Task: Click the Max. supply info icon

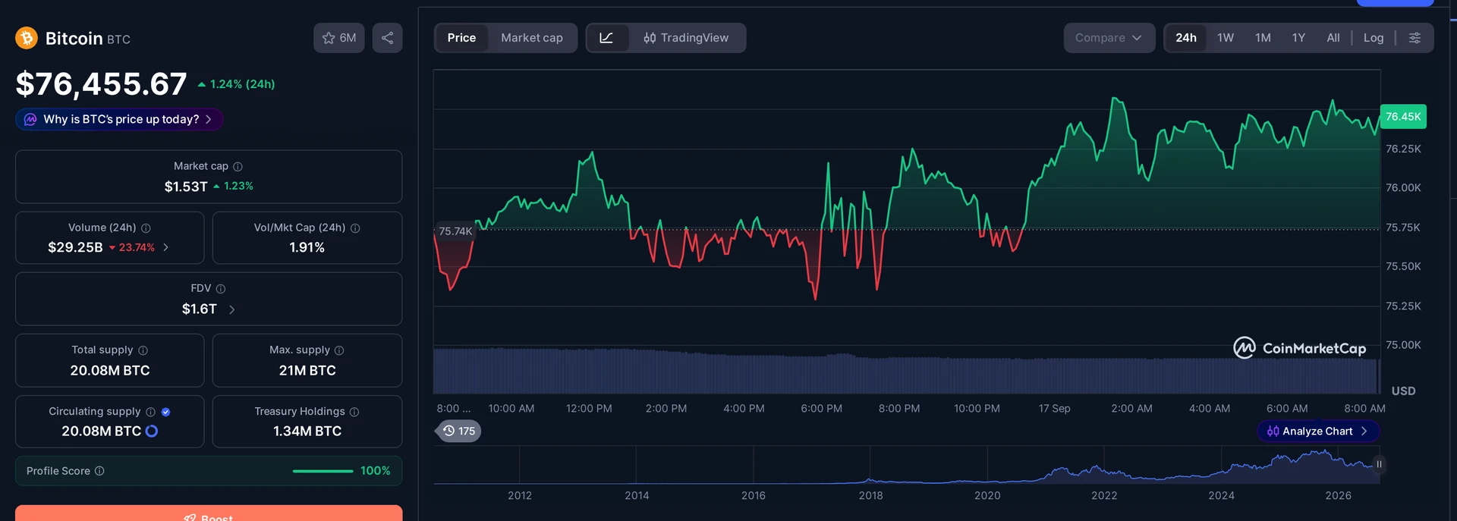Action: 339,350
